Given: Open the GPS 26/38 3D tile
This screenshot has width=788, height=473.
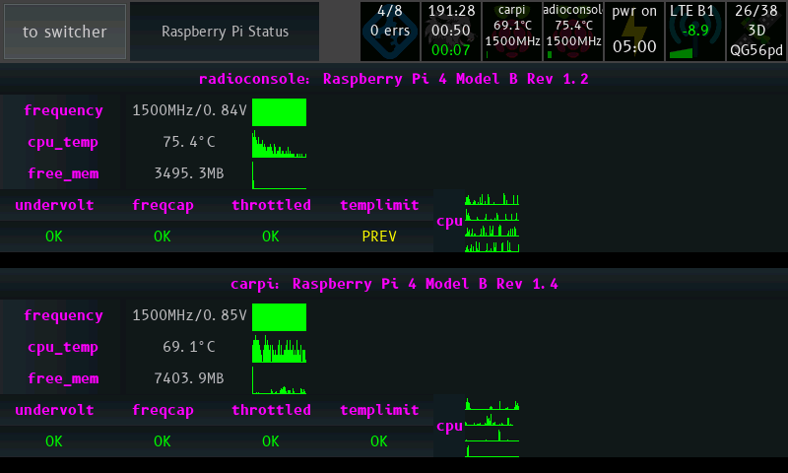Looking at the screenshot, I should 756,32.
